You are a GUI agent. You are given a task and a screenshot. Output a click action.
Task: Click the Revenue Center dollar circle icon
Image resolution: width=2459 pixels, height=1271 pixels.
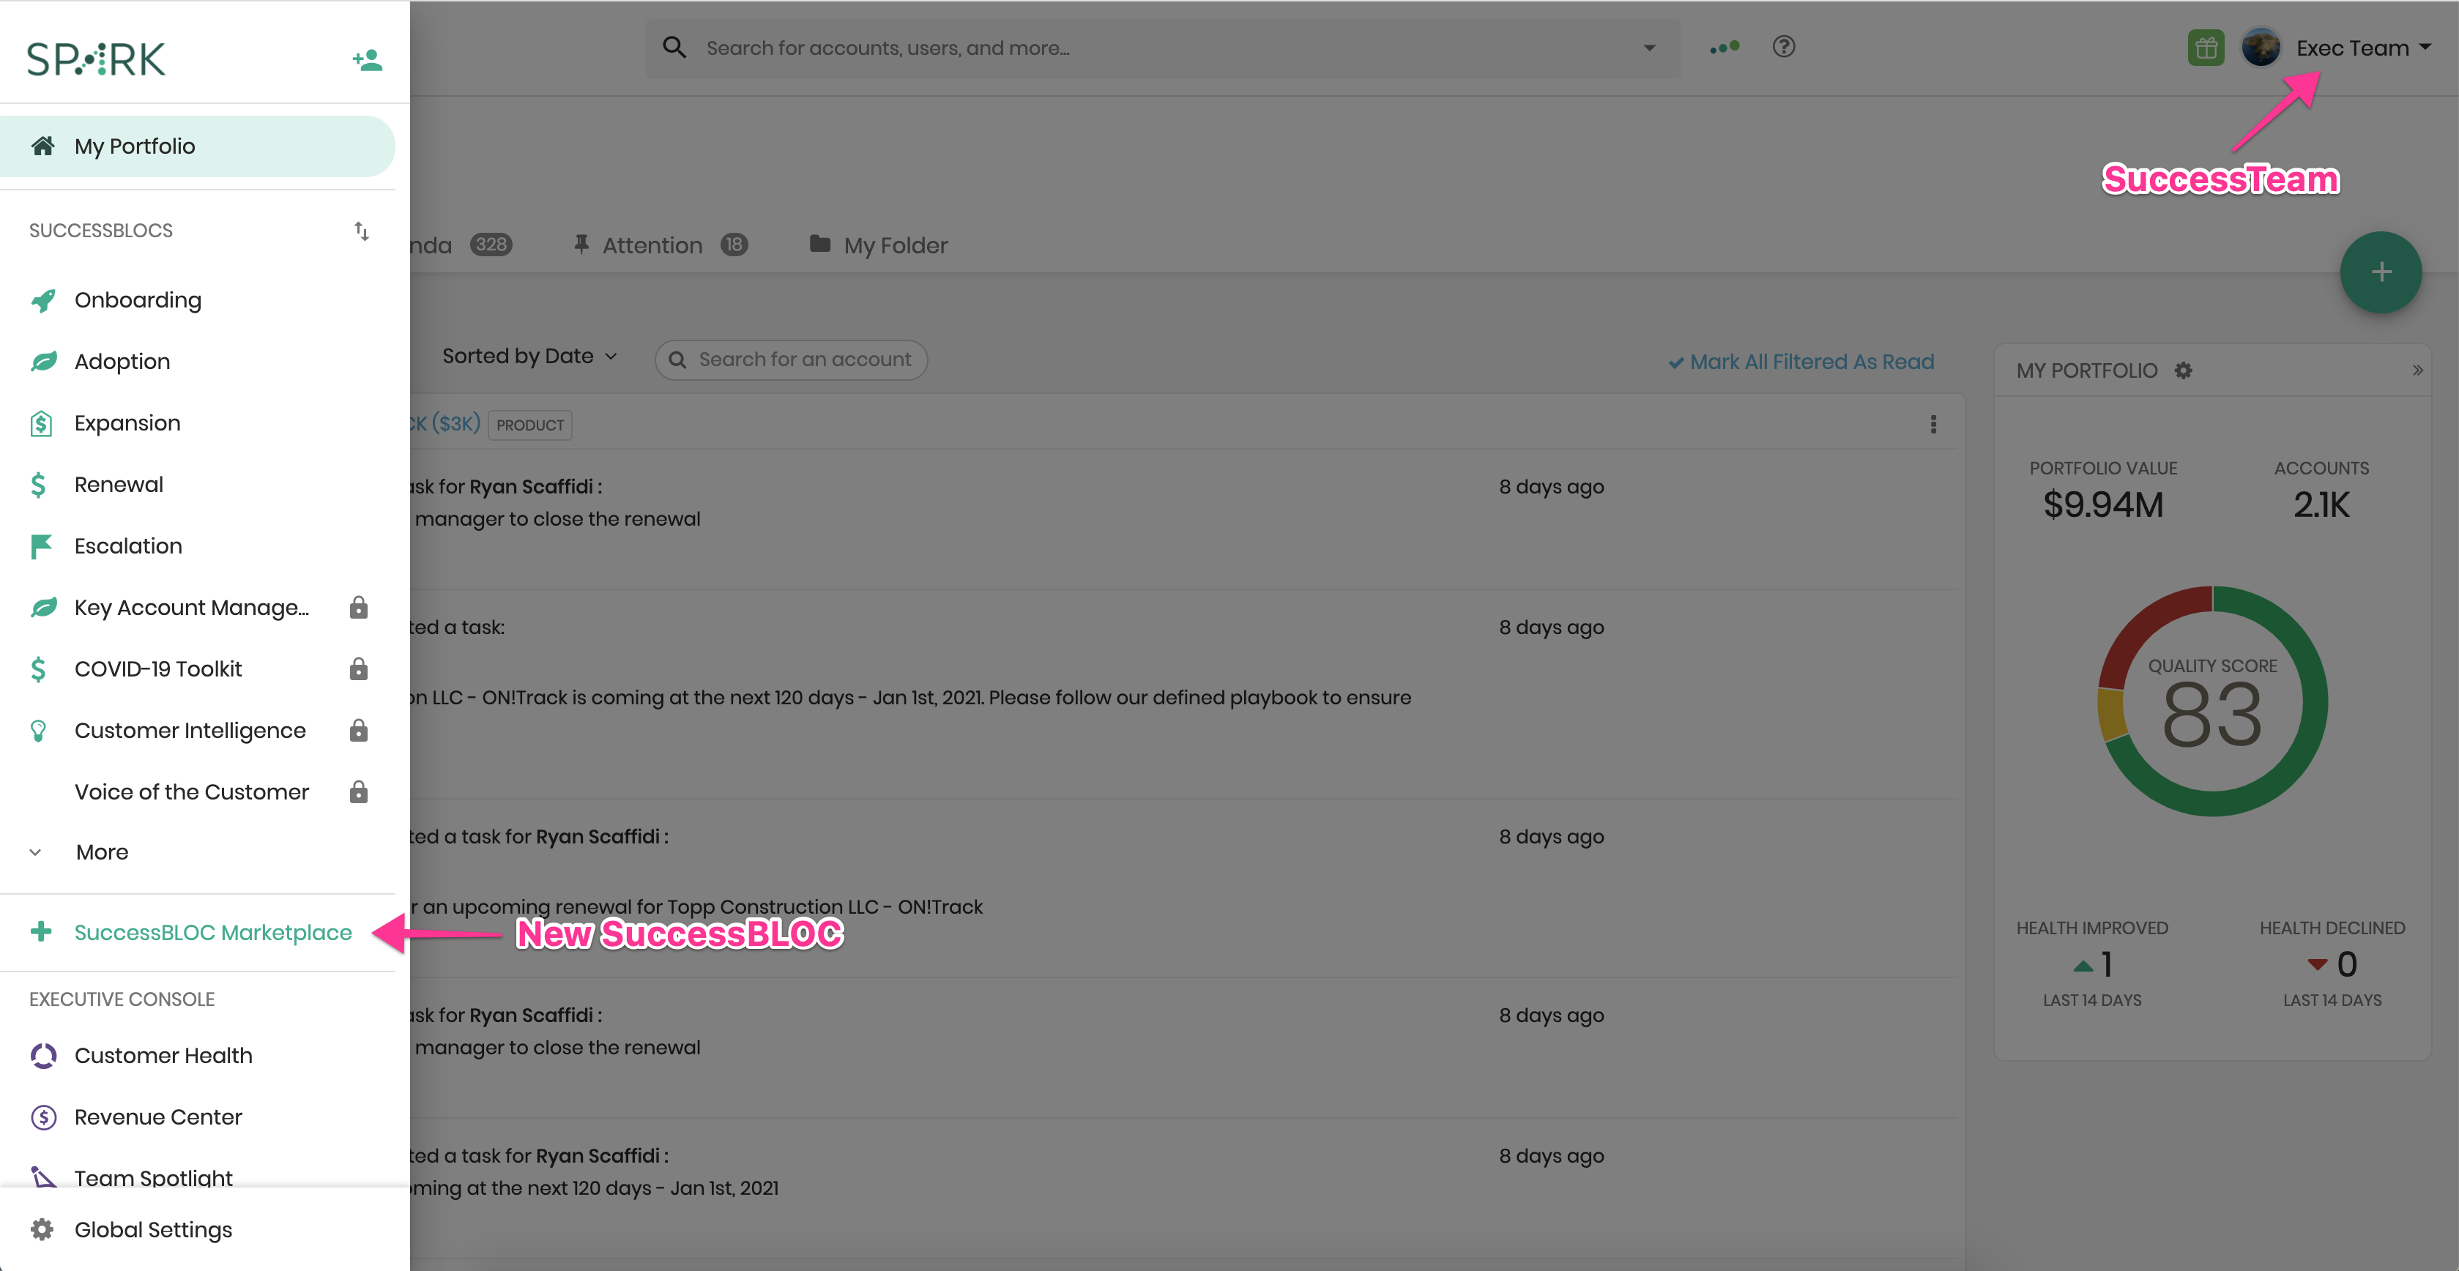pyautogui.click(x=44, y=1117)
